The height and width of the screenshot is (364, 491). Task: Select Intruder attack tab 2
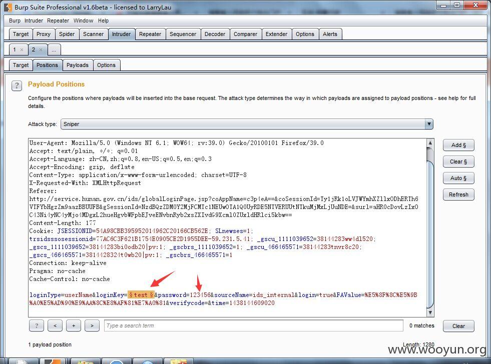34,49
